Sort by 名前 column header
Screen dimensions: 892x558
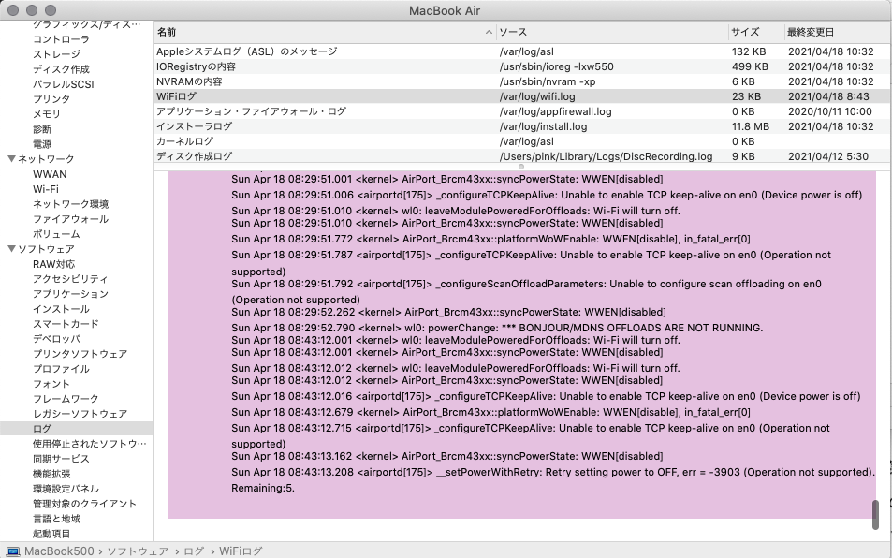324,33
